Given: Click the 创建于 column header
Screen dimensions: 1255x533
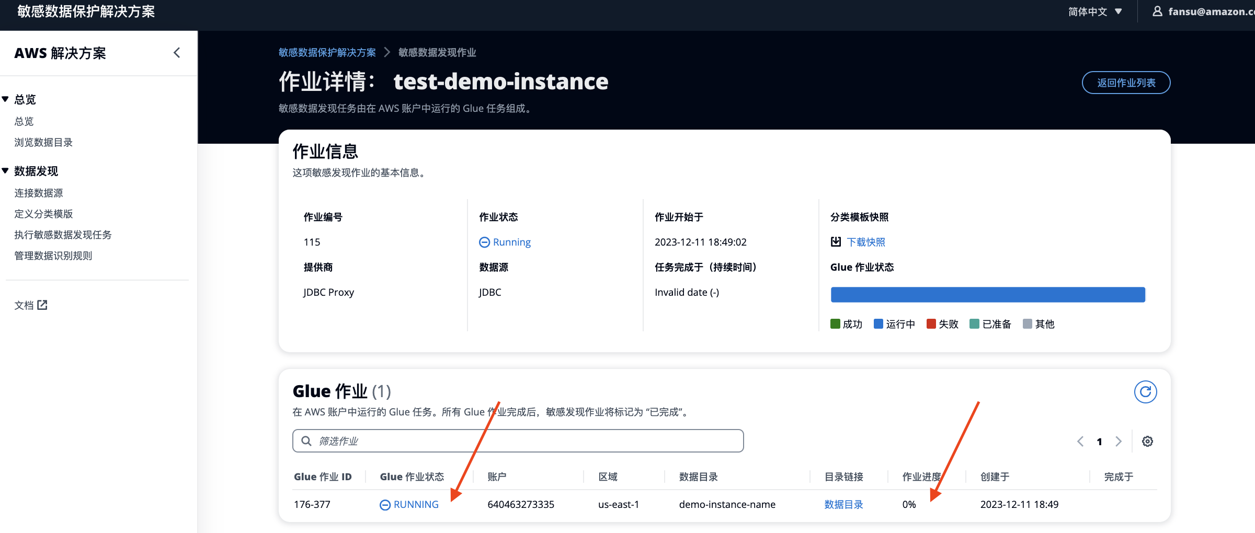Looking at the screenshot, I should 995,477.
